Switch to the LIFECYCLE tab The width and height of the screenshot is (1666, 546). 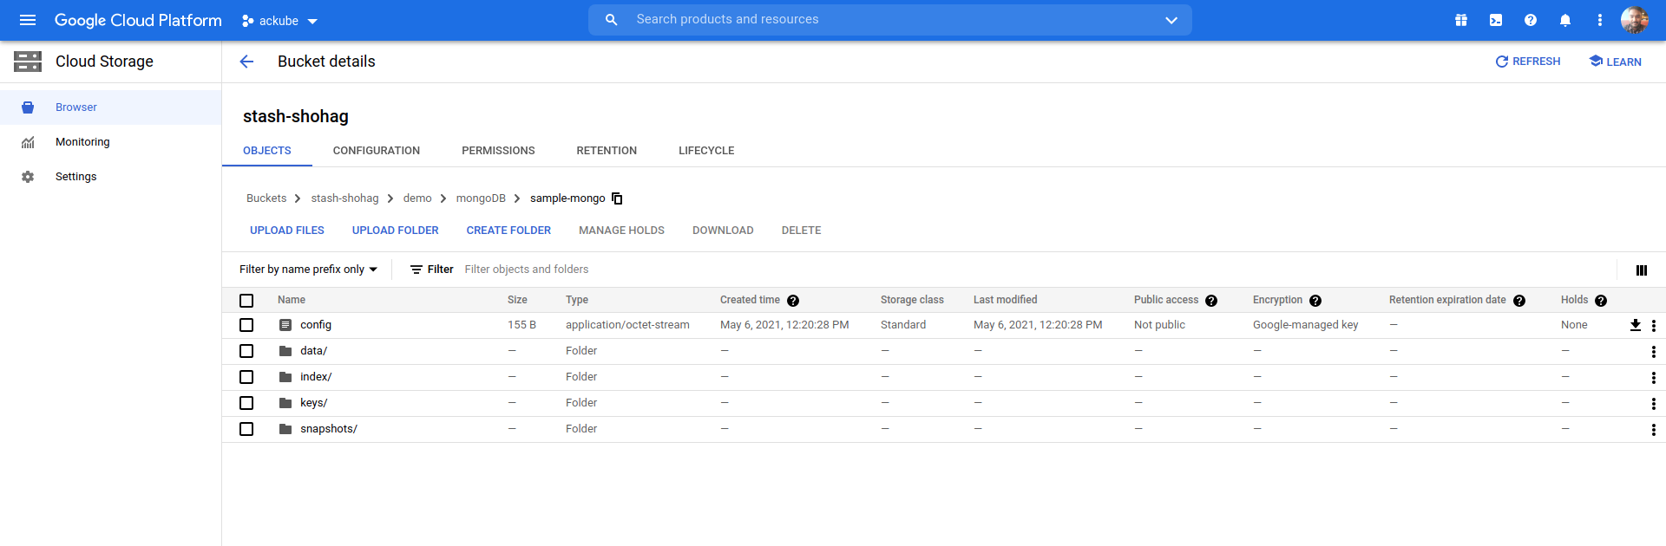click(706, 151)
